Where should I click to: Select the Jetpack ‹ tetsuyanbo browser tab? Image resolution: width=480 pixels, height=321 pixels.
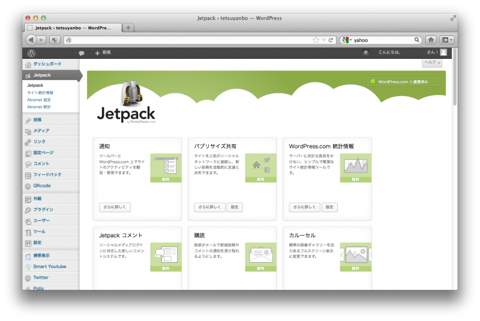(73, 28)
